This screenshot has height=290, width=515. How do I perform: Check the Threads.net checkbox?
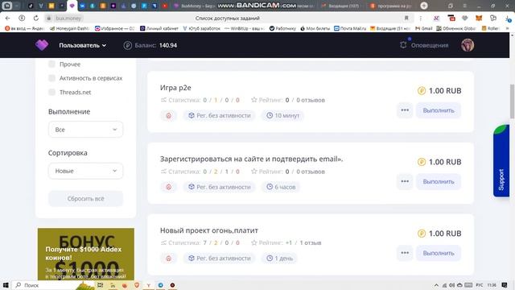click(51, 92)
